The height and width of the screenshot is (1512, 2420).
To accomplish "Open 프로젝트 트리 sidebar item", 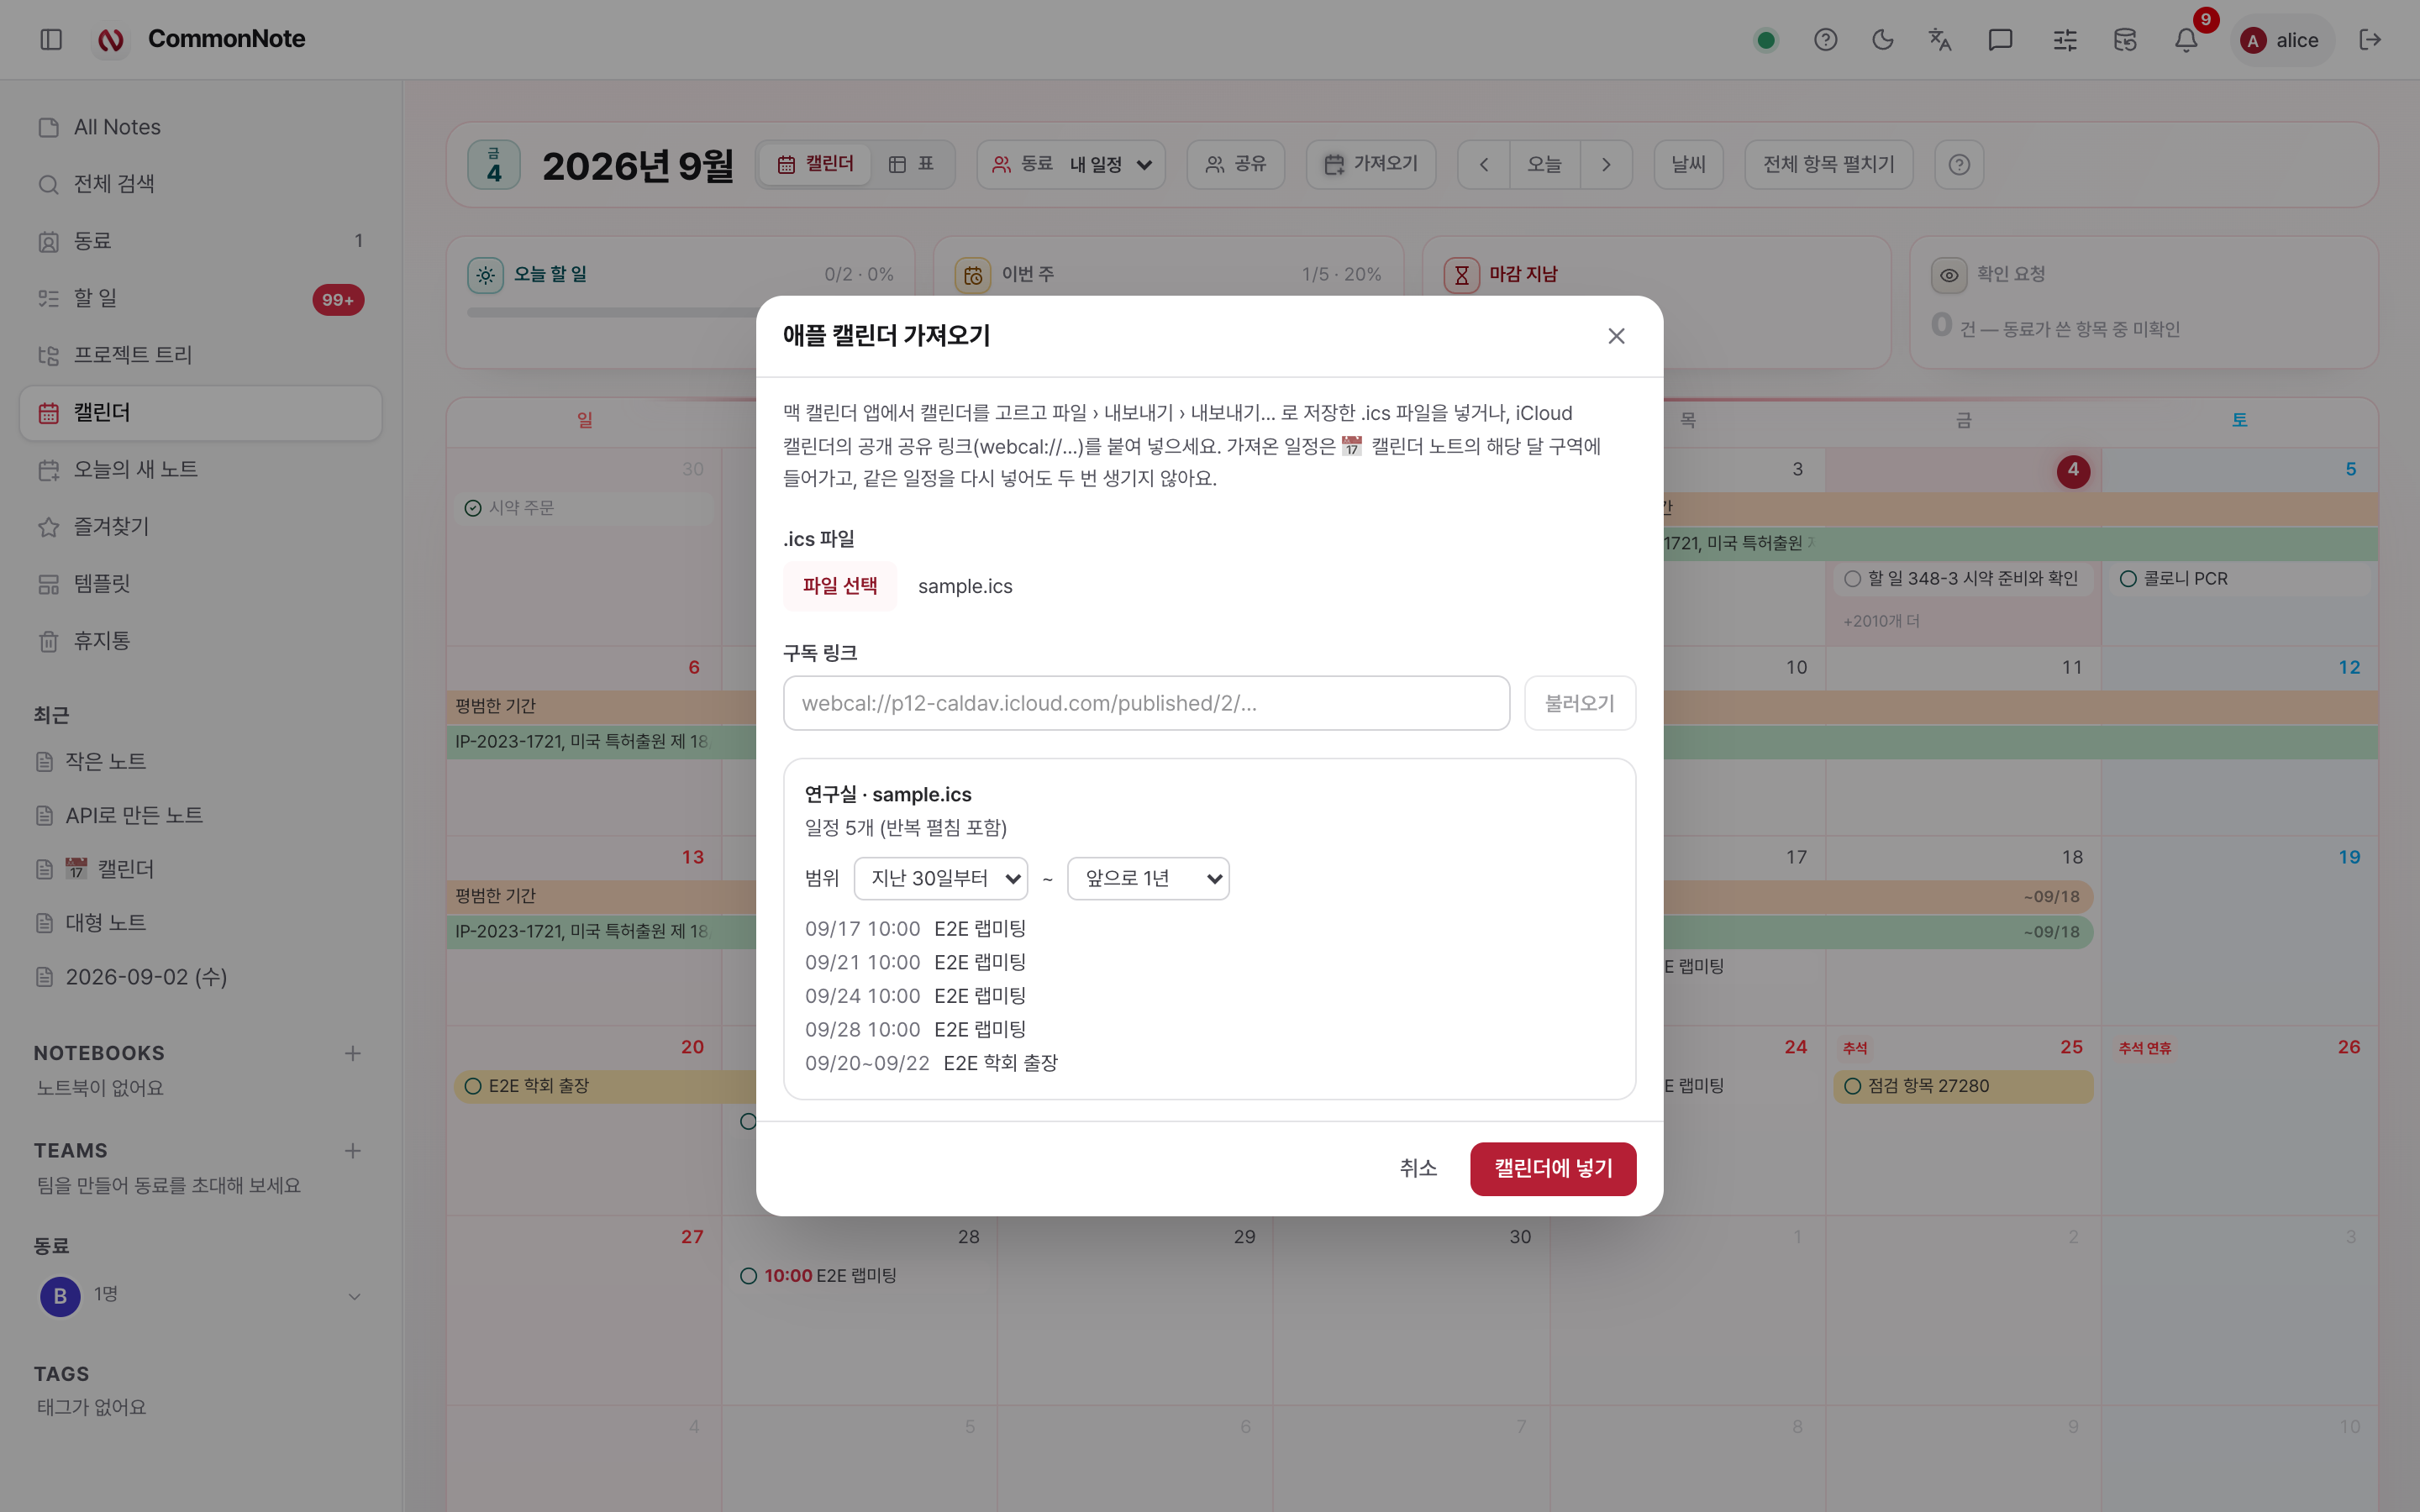I will coord(200,355).
